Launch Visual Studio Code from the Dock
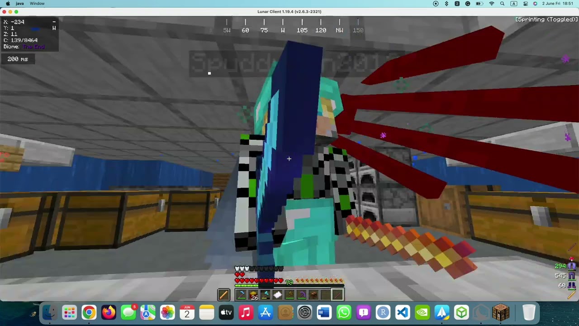The height and width of the screenshot is (326, 579). tap(403, 312)
